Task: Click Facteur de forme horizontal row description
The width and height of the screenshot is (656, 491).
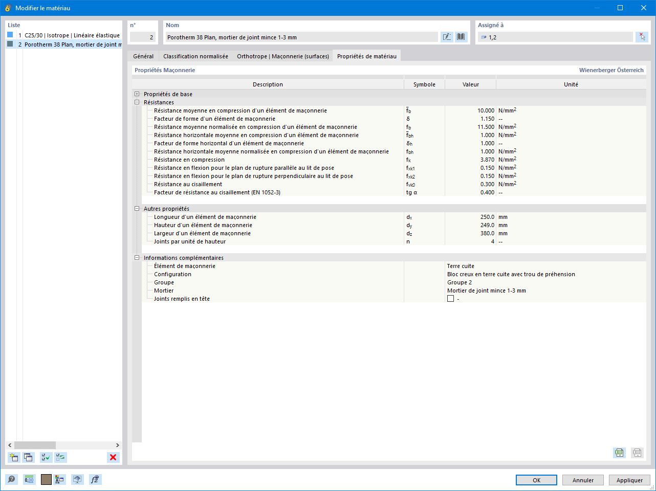Action: click(229, 143)
